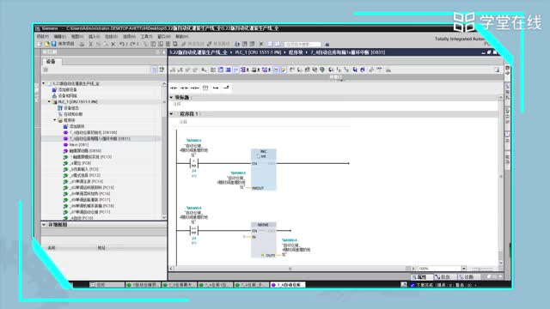The width and height of the screenshot is (550, 309).
Task: Click the Cut scissors icon
Action: [x=90, y=44]
